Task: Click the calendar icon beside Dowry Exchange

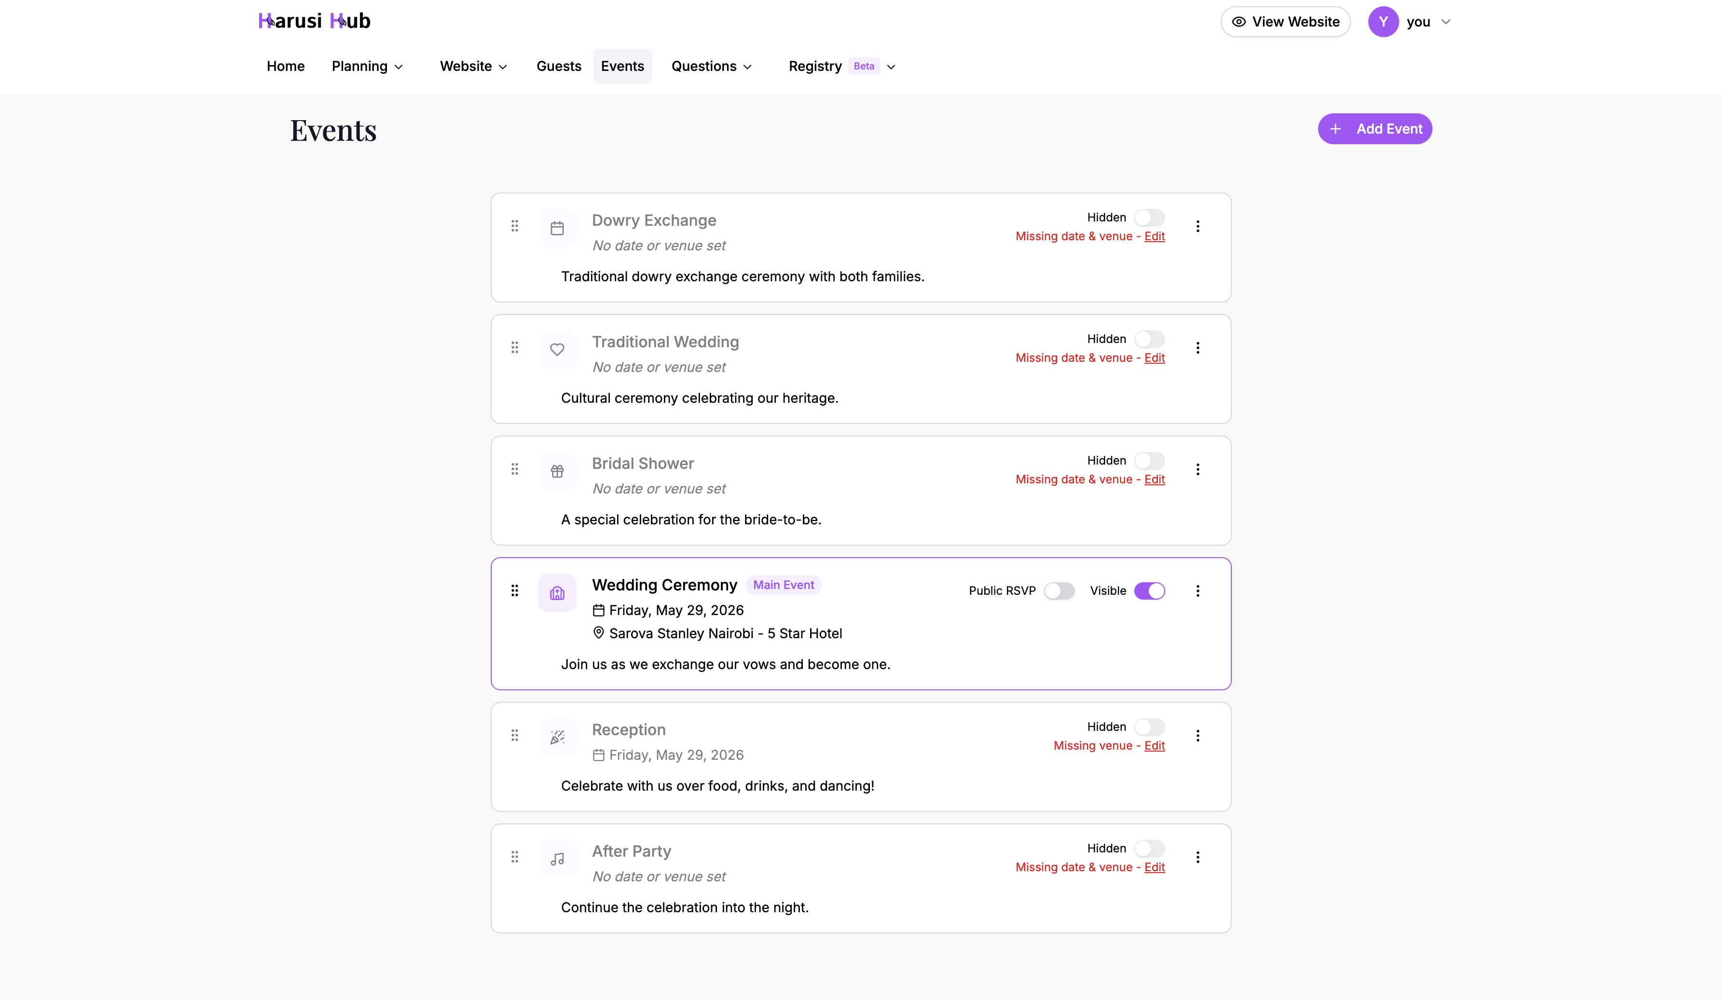Action: coord(557,228)
